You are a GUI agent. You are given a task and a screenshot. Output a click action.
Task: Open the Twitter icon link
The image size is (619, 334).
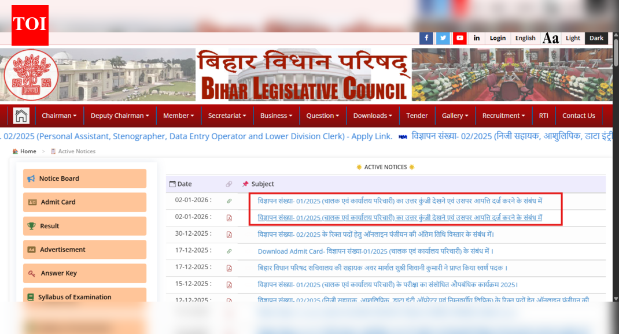(x=443, y=38)
